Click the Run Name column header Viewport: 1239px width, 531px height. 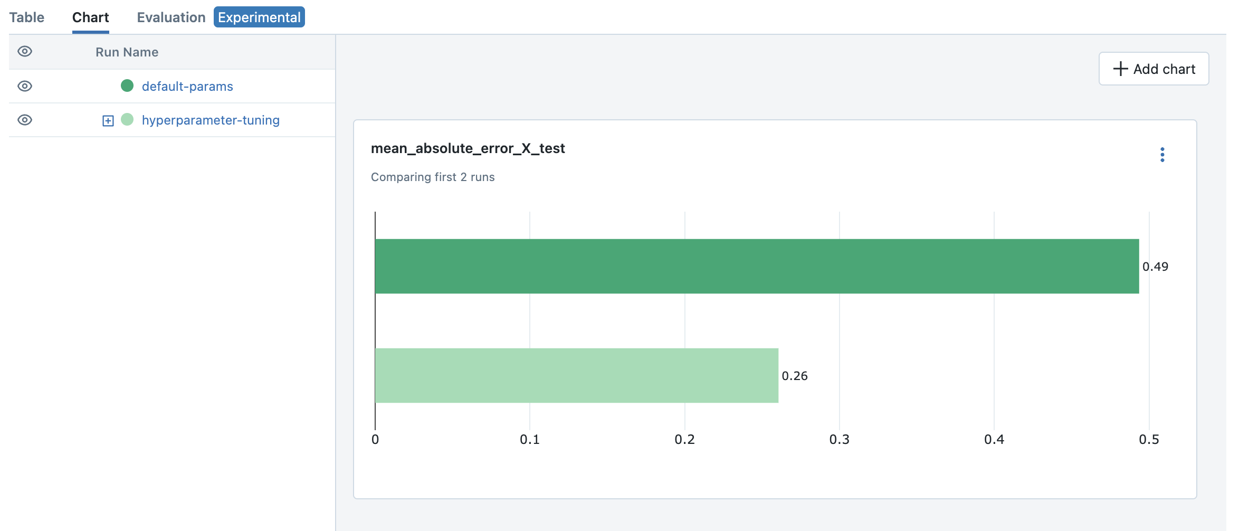[127, 52]
